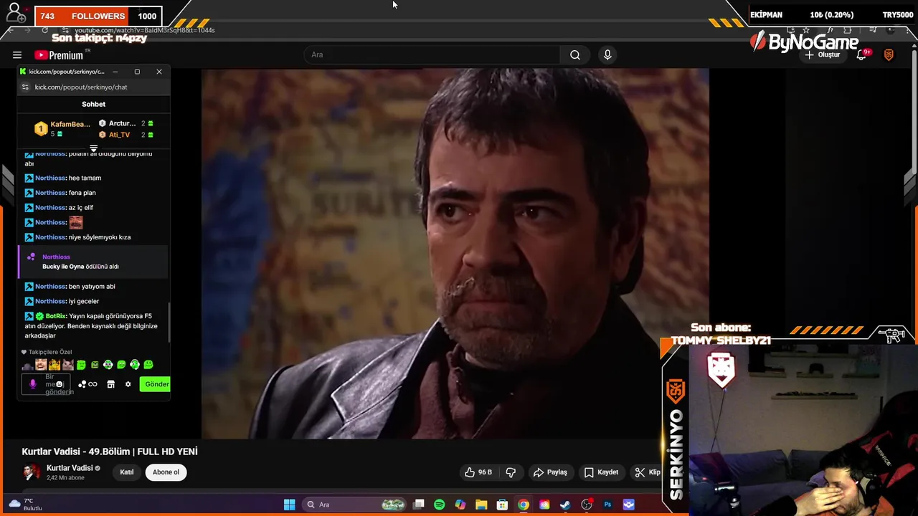Click the Oluştur create button
This screenshot has height=516, width=918.
(822, 55)
